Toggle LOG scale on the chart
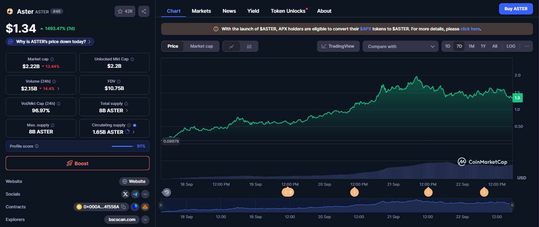This screenshot has height=227, width=539. (x=511, y=46)
